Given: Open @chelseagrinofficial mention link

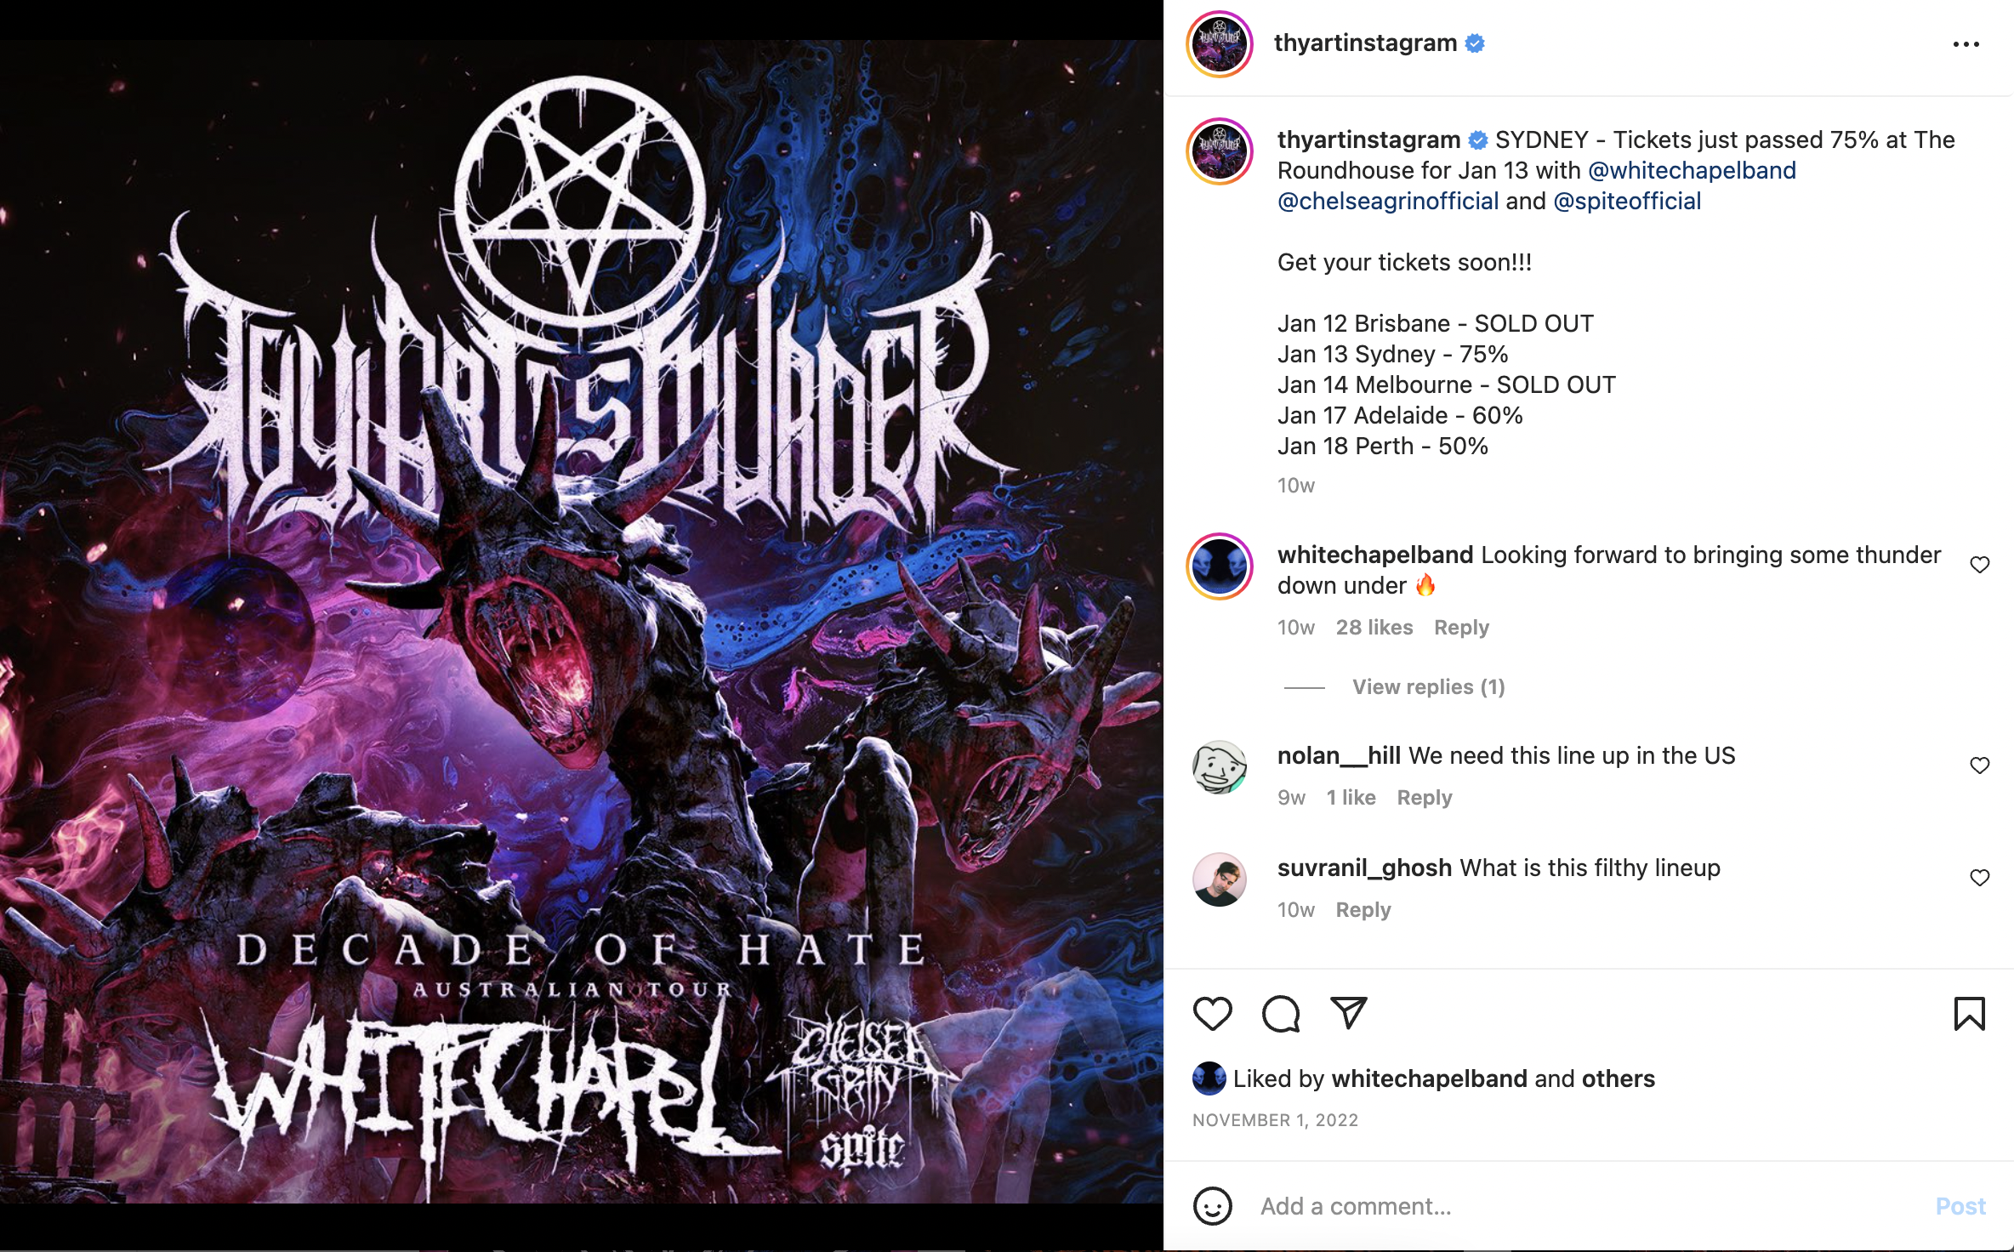Looking at the screenshot, I should coord(1388,201).
